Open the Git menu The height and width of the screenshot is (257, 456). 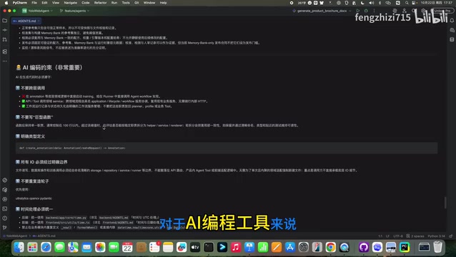tap(137, 3)
